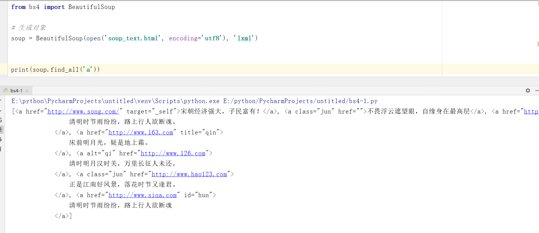Toggle soft-wrap in Run console
Viewport: 539px width, 233px height.
click(1, 120)
